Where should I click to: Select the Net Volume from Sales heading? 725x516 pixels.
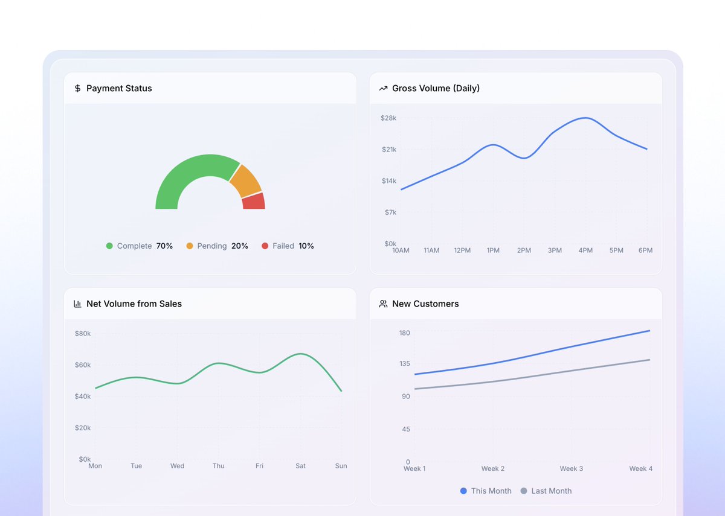[x=134, y=304]
